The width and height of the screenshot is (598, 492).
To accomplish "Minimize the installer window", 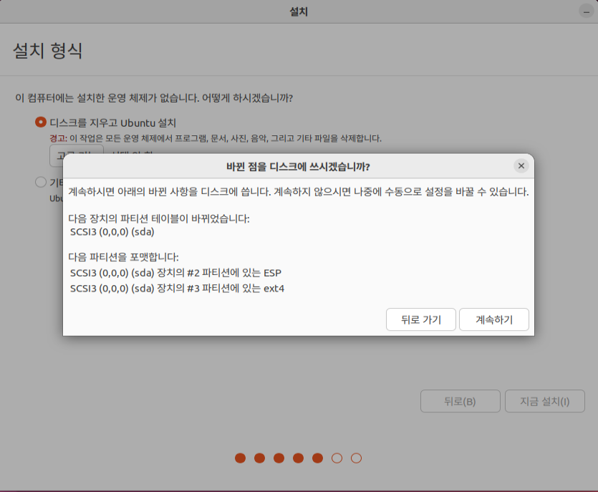I will (x=586, y=11).
